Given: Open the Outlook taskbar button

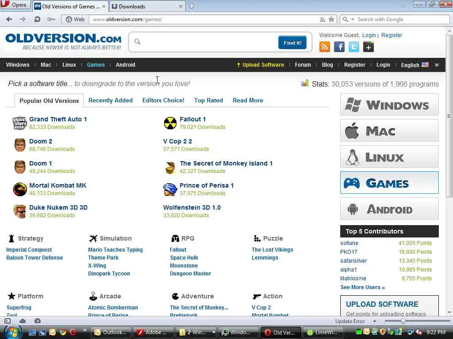Looking at the screenshot, I should pos(112,332).
